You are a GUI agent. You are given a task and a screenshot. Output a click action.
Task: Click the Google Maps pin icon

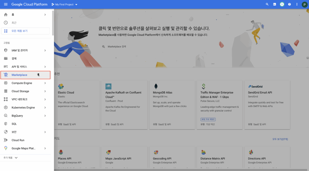point(6,148)
